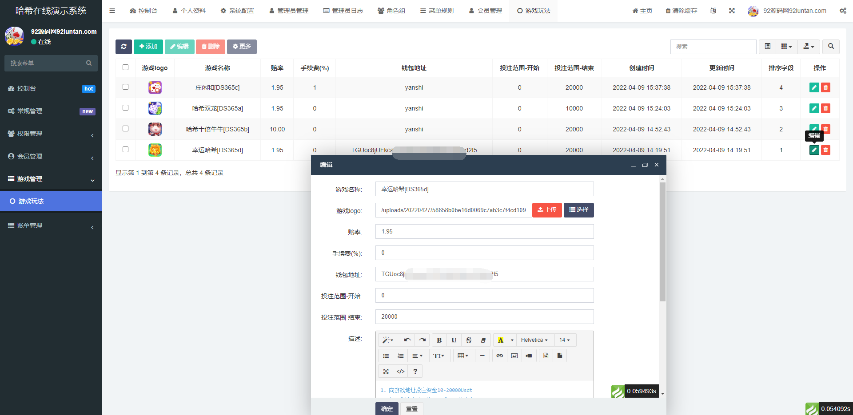The width and height of the screenshot is (853, 415).
Task: Click the undo icon in the editor toolbar
Action: [x=407, y=340]
